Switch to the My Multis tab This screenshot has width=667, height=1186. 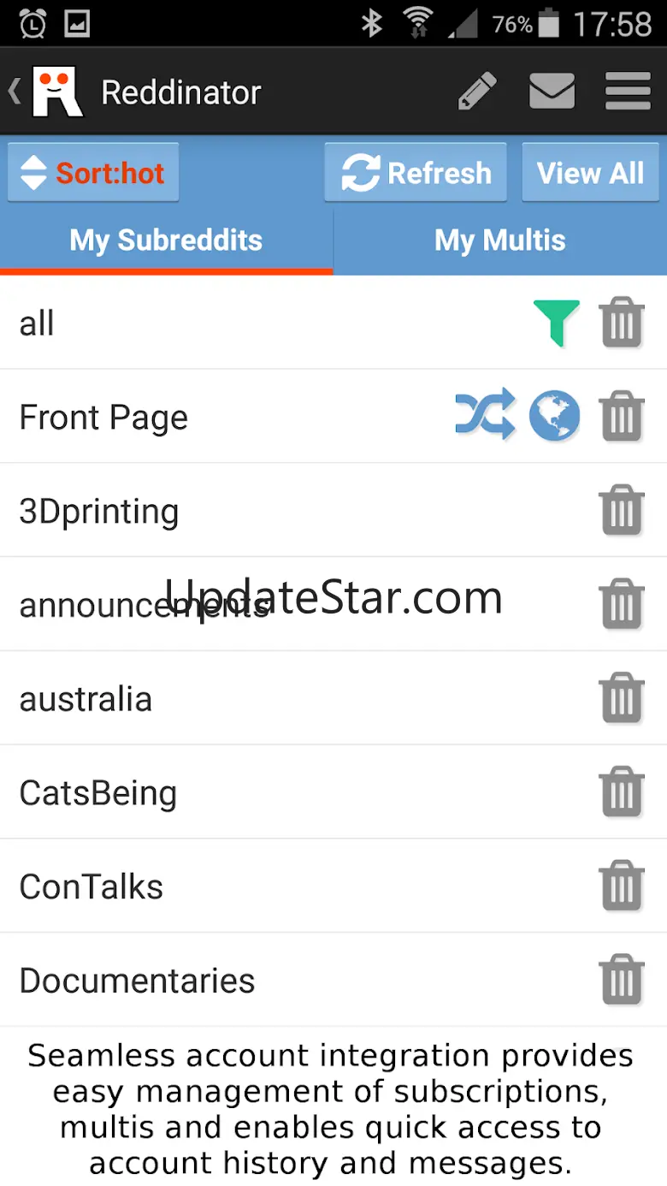click(499, 240)
